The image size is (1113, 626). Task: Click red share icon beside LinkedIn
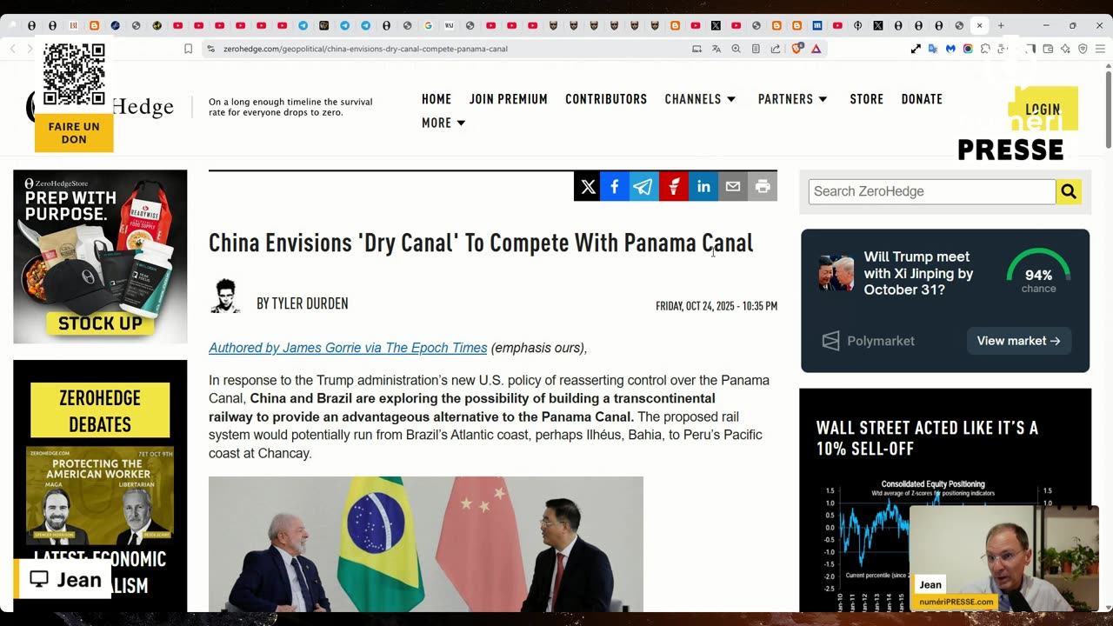pyautogui.click(x=673, y=186)
